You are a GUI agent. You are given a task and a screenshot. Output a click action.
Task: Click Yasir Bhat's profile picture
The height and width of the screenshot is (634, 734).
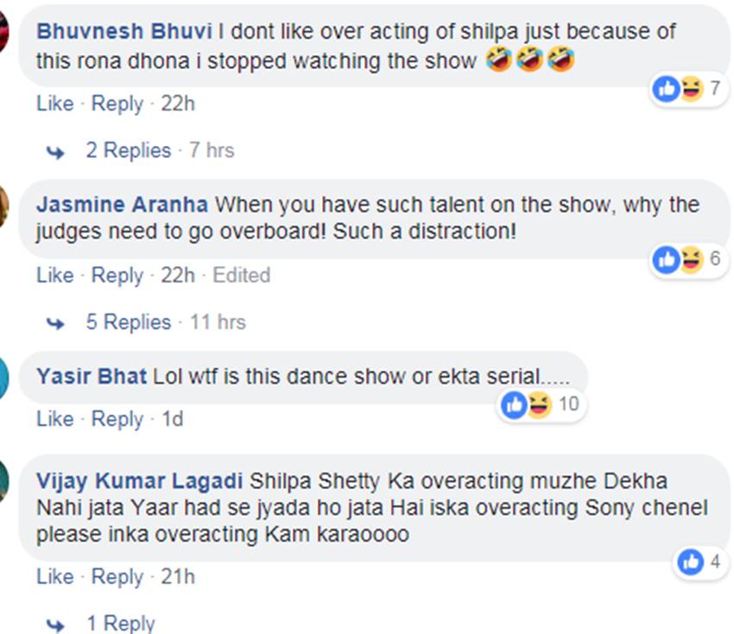[3, 378]
